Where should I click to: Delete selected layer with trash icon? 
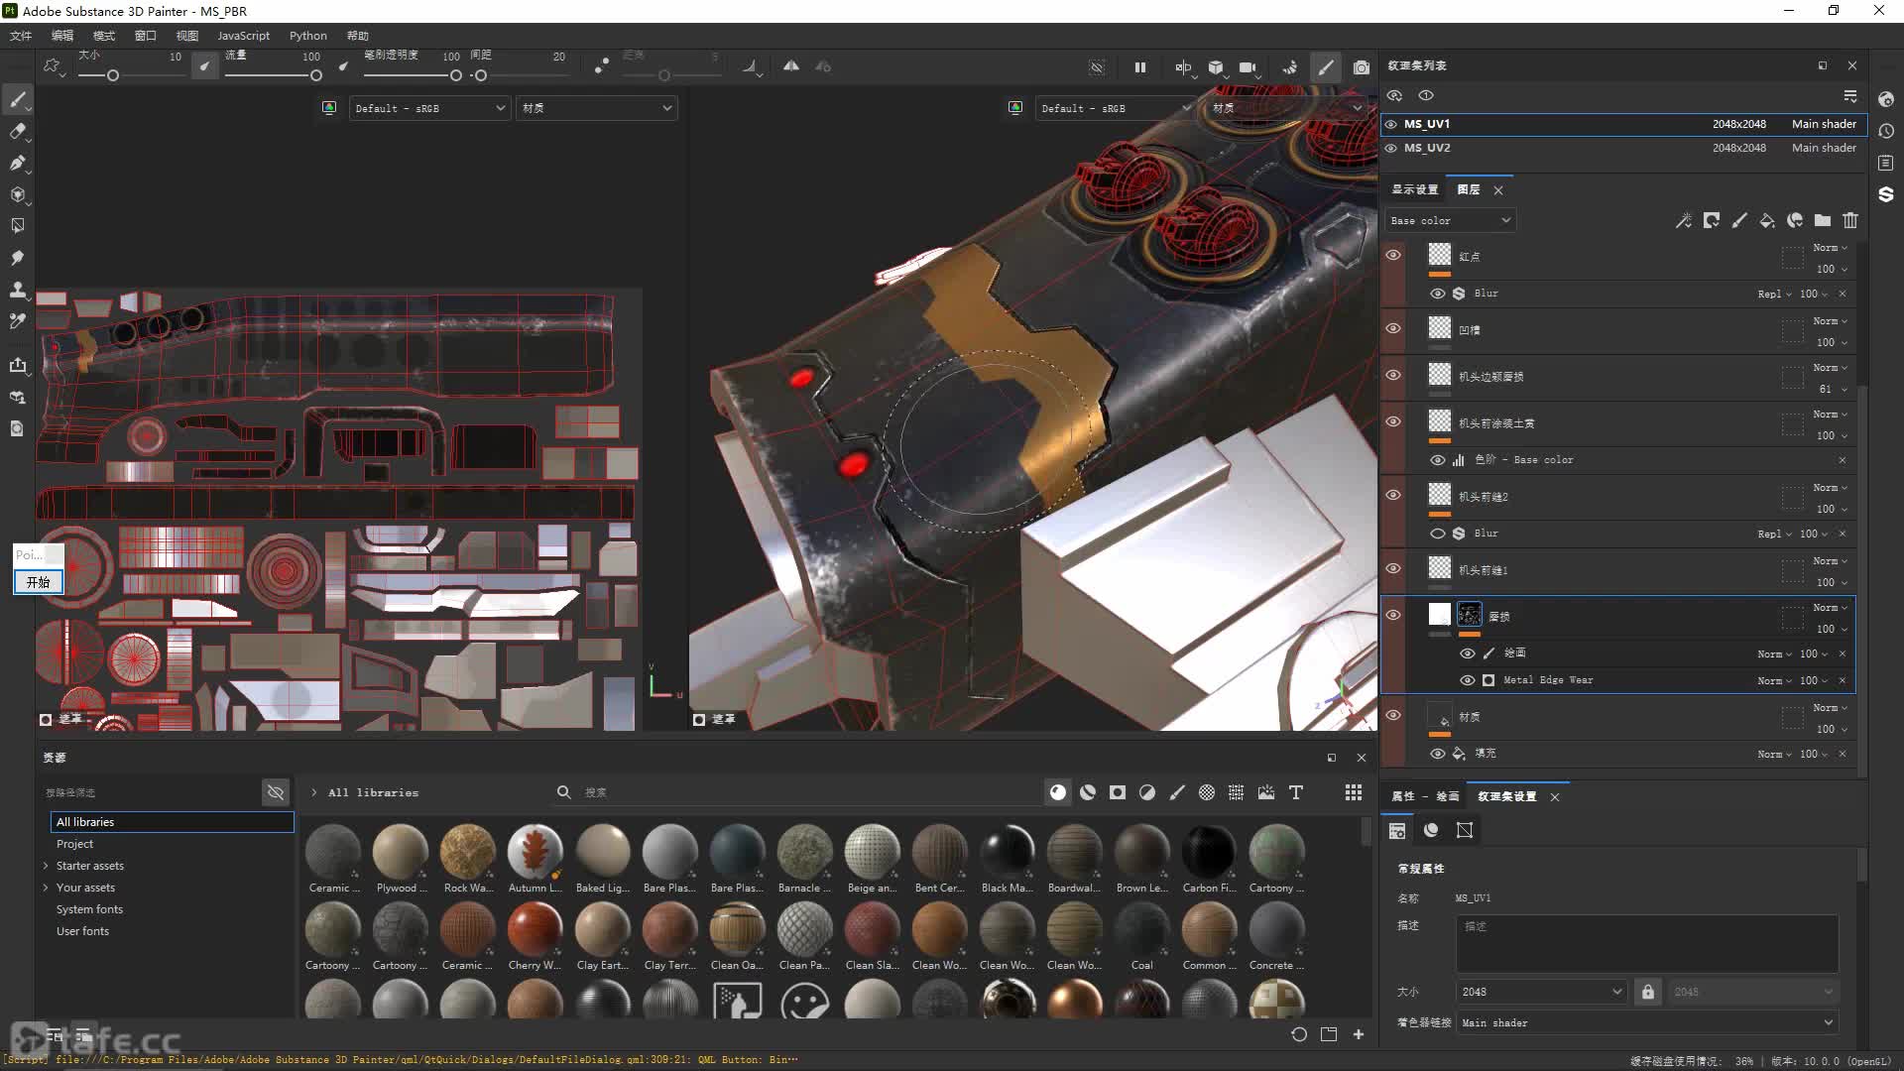tap(1849, 220)
